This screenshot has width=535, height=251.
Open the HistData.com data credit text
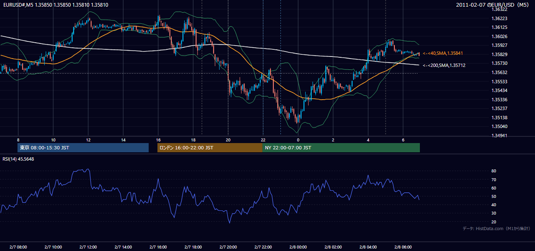(x=496, y=228)
